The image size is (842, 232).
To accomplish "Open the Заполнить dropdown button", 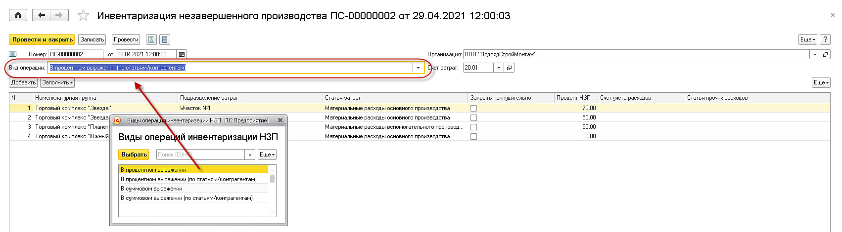I will pyautogui.click(x=57, y=82).
